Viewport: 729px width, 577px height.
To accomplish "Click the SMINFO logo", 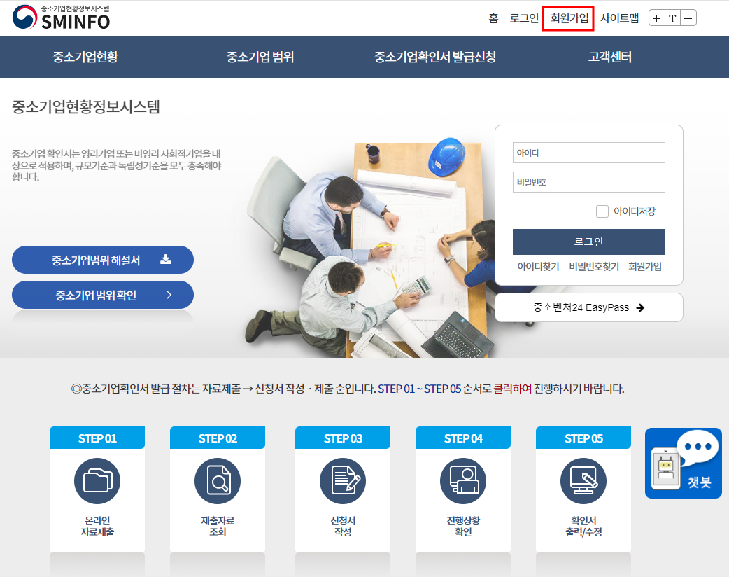I will click(x=52, y=17).
